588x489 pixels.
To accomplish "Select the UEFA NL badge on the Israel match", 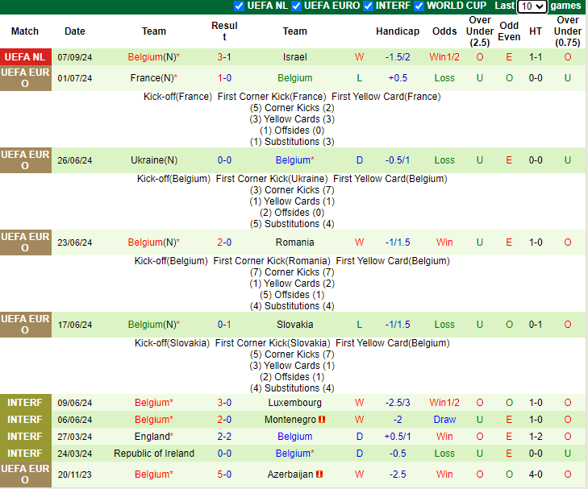I will point(24,57).
